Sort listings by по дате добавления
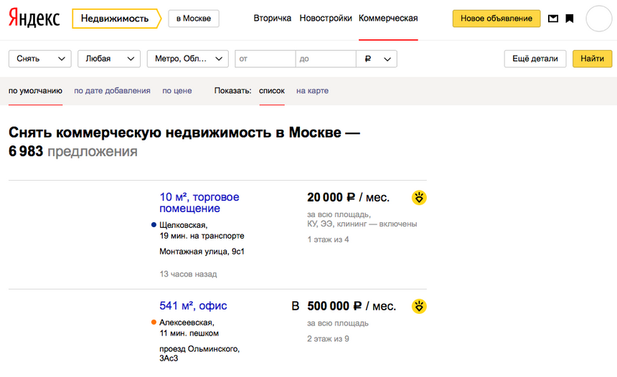Screen dimensions: 617x377 (112, 91)
